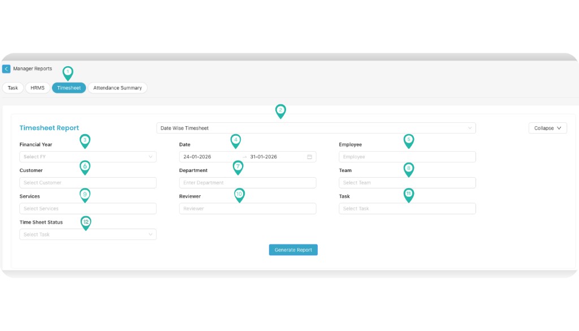Open the Attendance Summary tab
The width and height of the screenshot is (579, 331).
click(117, 88)
